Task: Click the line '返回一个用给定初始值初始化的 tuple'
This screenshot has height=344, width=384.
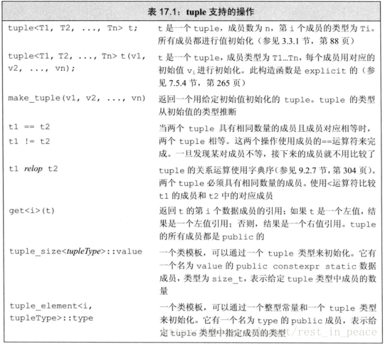Action: coord(267,100)
